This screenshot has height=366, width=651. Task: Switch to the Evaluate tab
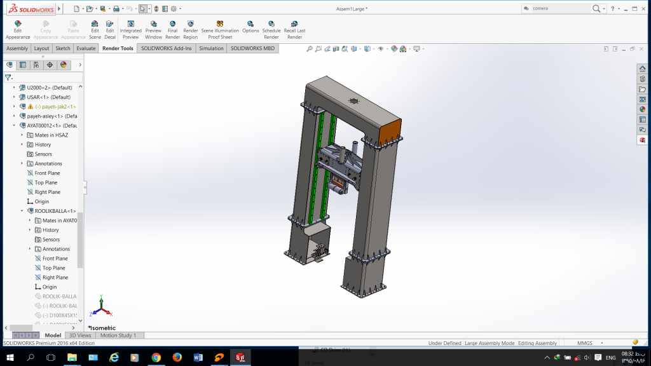tap(86, 48)
